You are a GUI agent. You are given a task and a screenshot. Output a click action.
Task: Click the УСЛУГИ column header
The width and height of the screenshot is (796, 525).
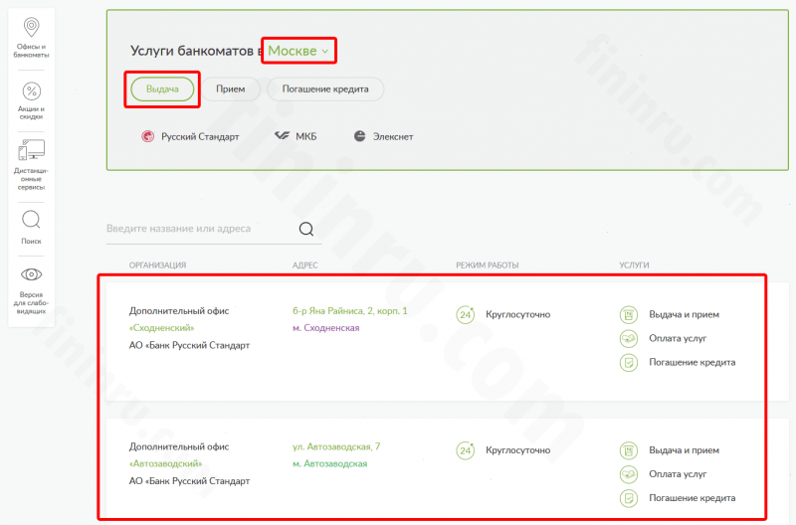[x=634, y=265]
